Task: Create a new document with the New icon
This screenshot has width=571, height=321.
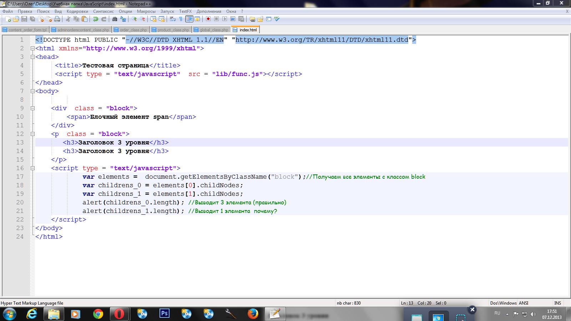Action: (x=8, y=19)
